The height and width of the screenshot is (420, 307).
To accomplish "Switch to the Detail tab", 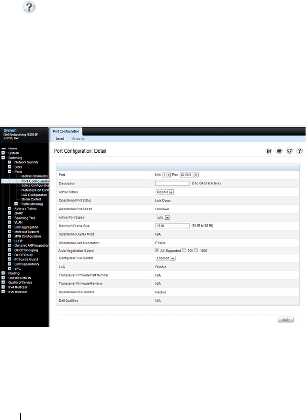I will pos(60,139).
